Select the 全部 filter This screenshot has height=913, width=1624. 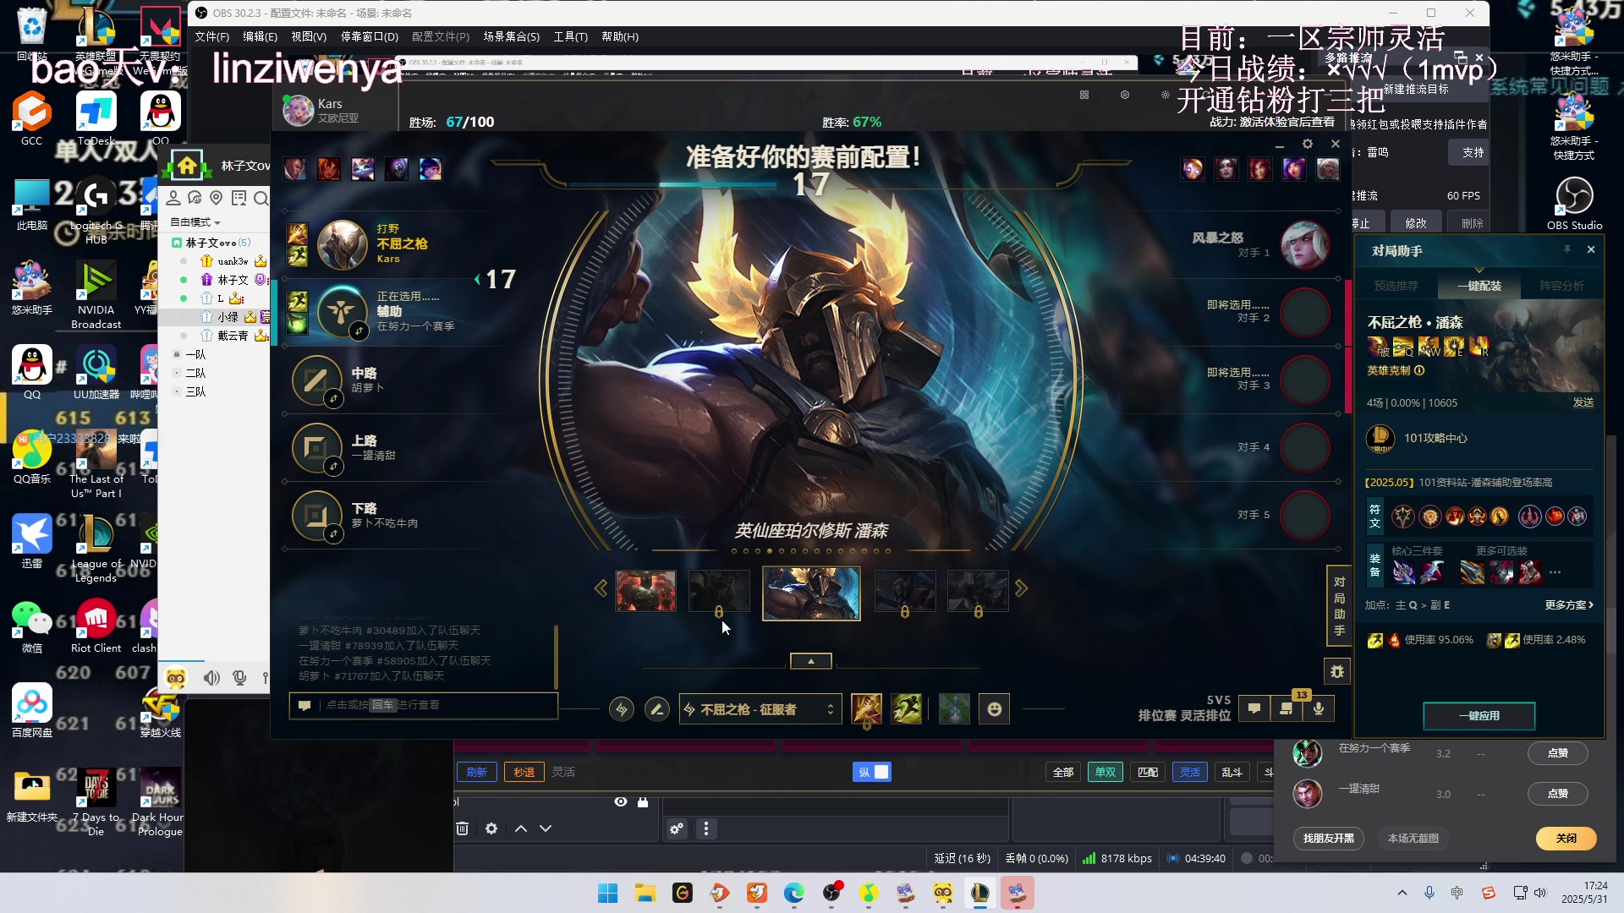pos(1063,772)
